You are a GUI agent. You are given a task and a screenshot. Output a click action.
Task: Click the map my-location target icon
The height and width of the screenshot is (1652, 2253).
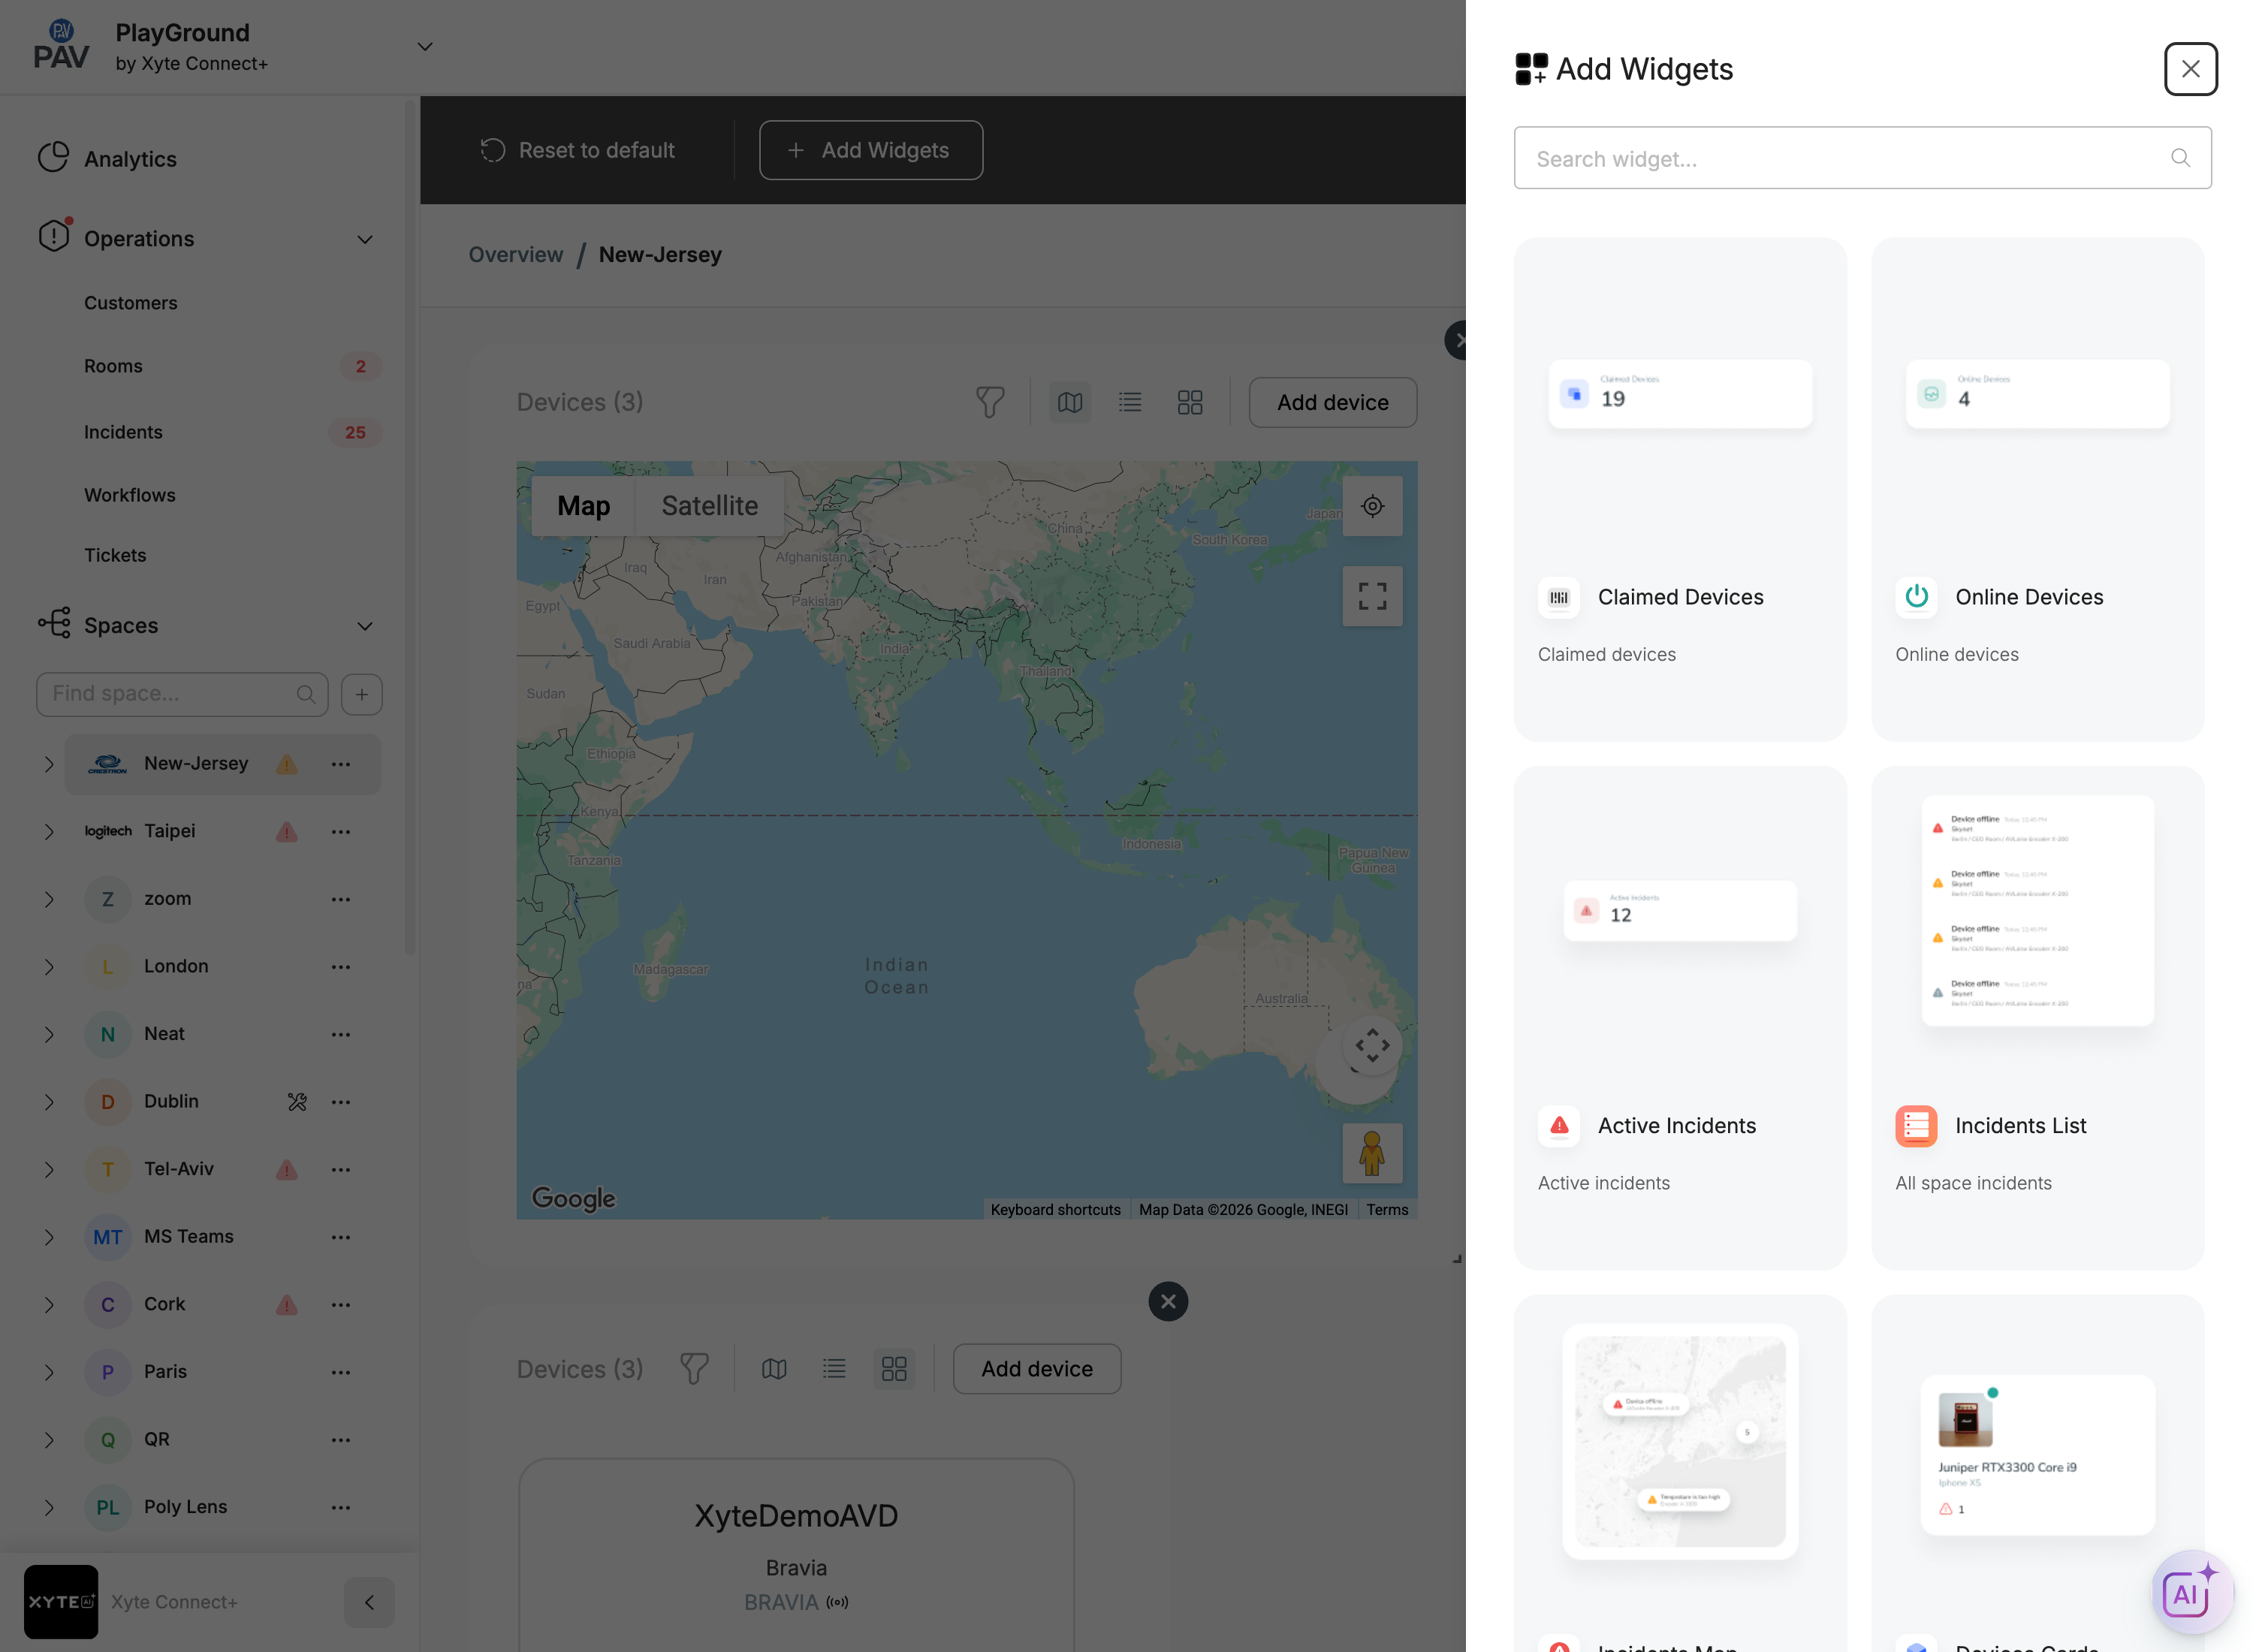[x=1372, y=506]
